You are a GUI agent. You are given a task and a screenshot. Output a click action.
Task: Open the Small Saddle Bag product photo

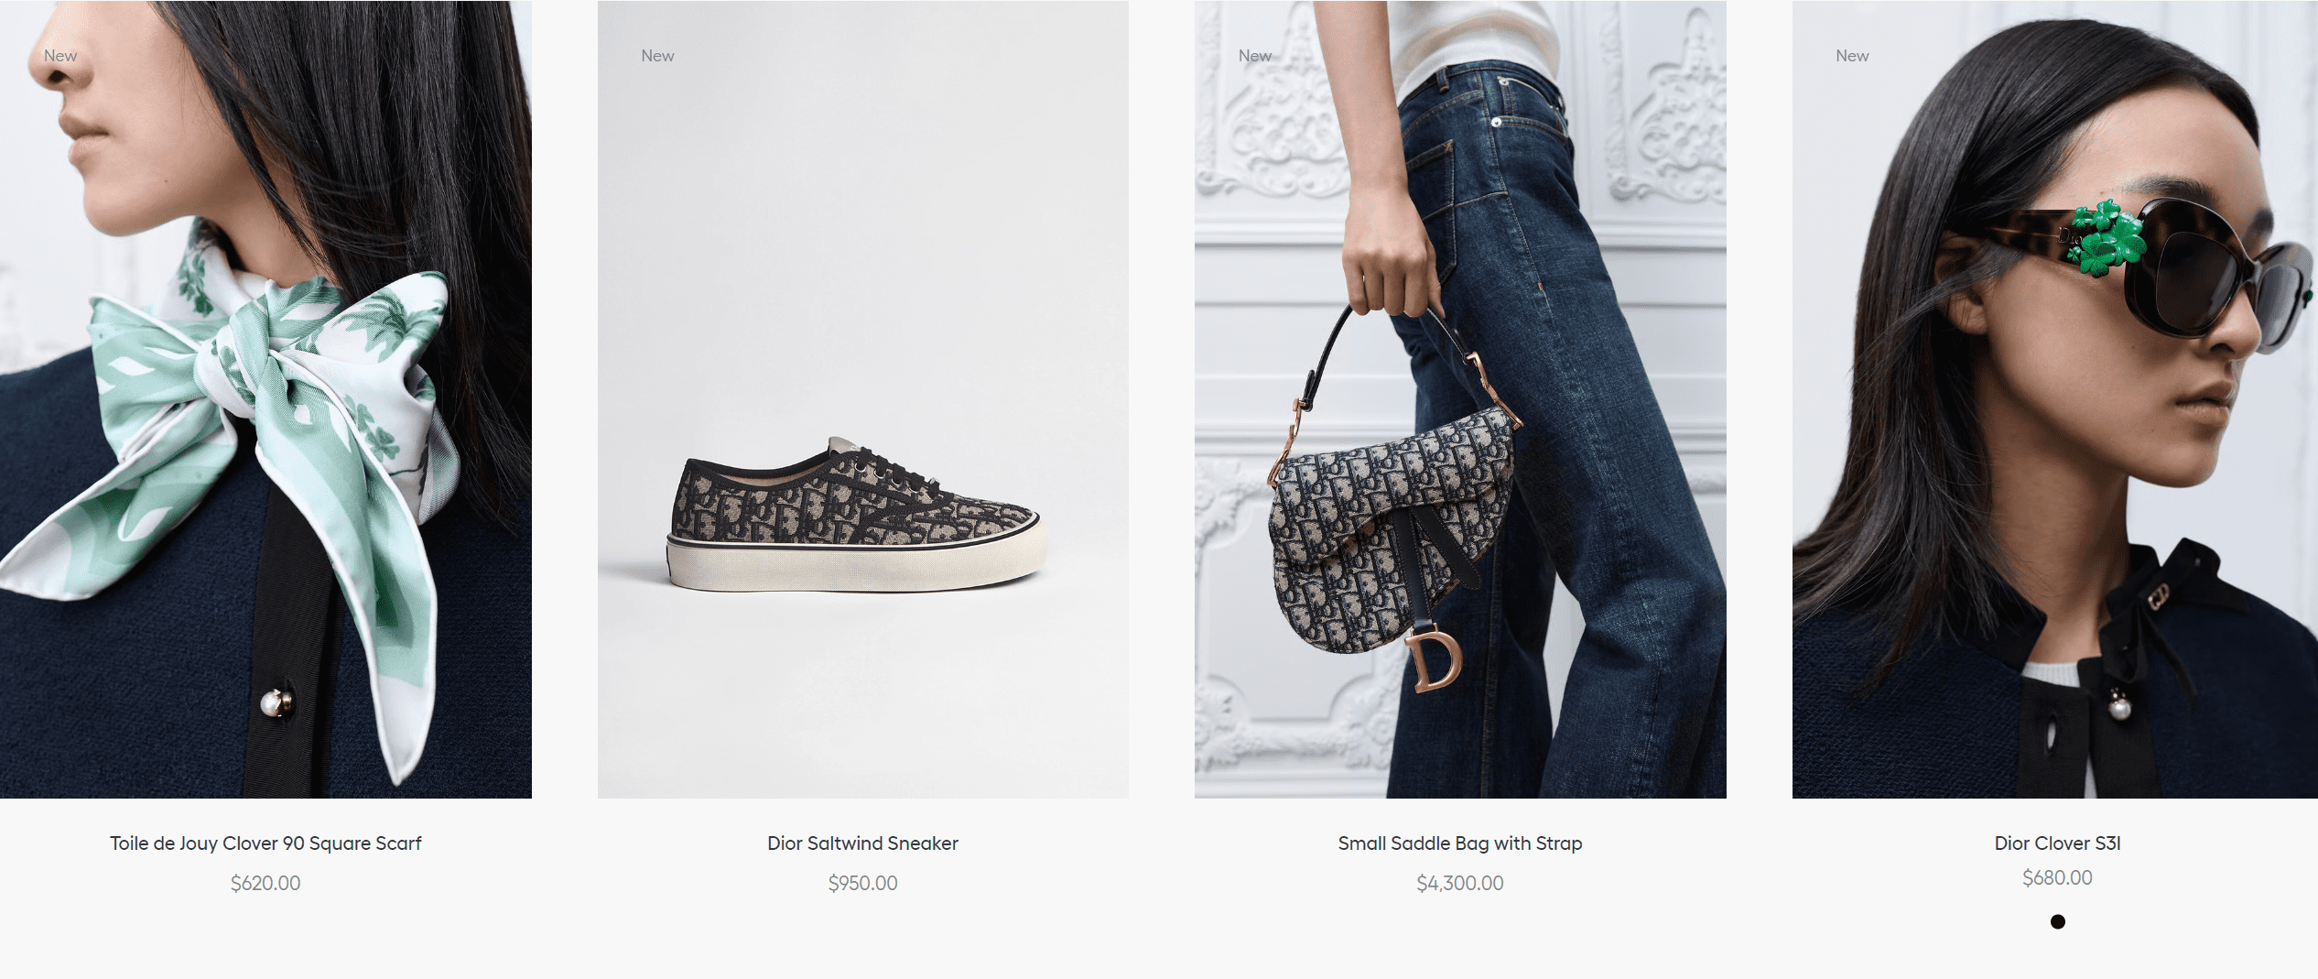coord(1460,399)
